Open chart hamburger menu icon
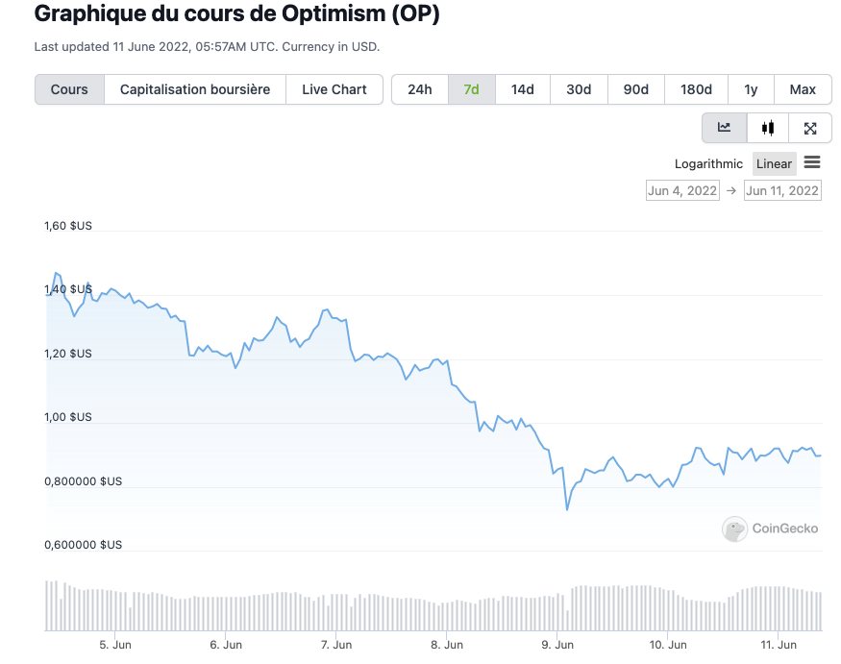Image resolution: width=841 pixels, height=664 pixels. 812,163
